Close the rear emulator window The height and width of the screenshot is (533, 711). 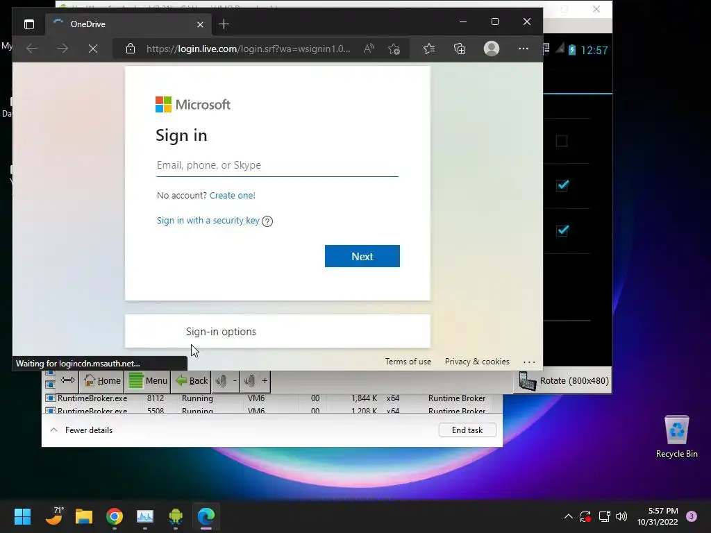pos(596,9)
